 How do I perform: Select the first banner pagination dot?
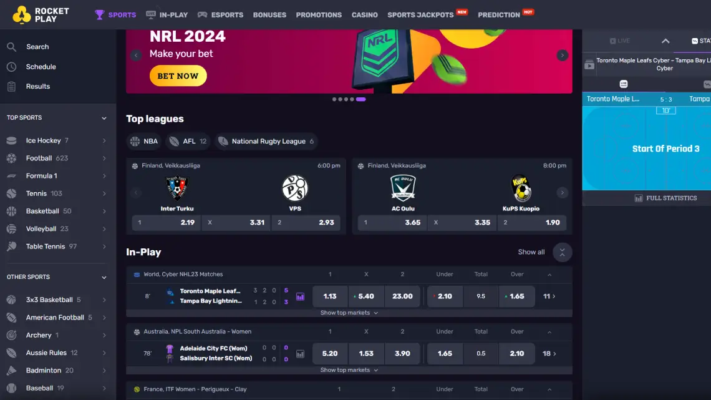334,99
